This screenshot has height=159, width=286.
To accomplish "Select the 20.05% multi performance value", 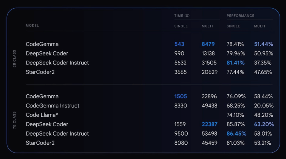I will click(263, 106).
